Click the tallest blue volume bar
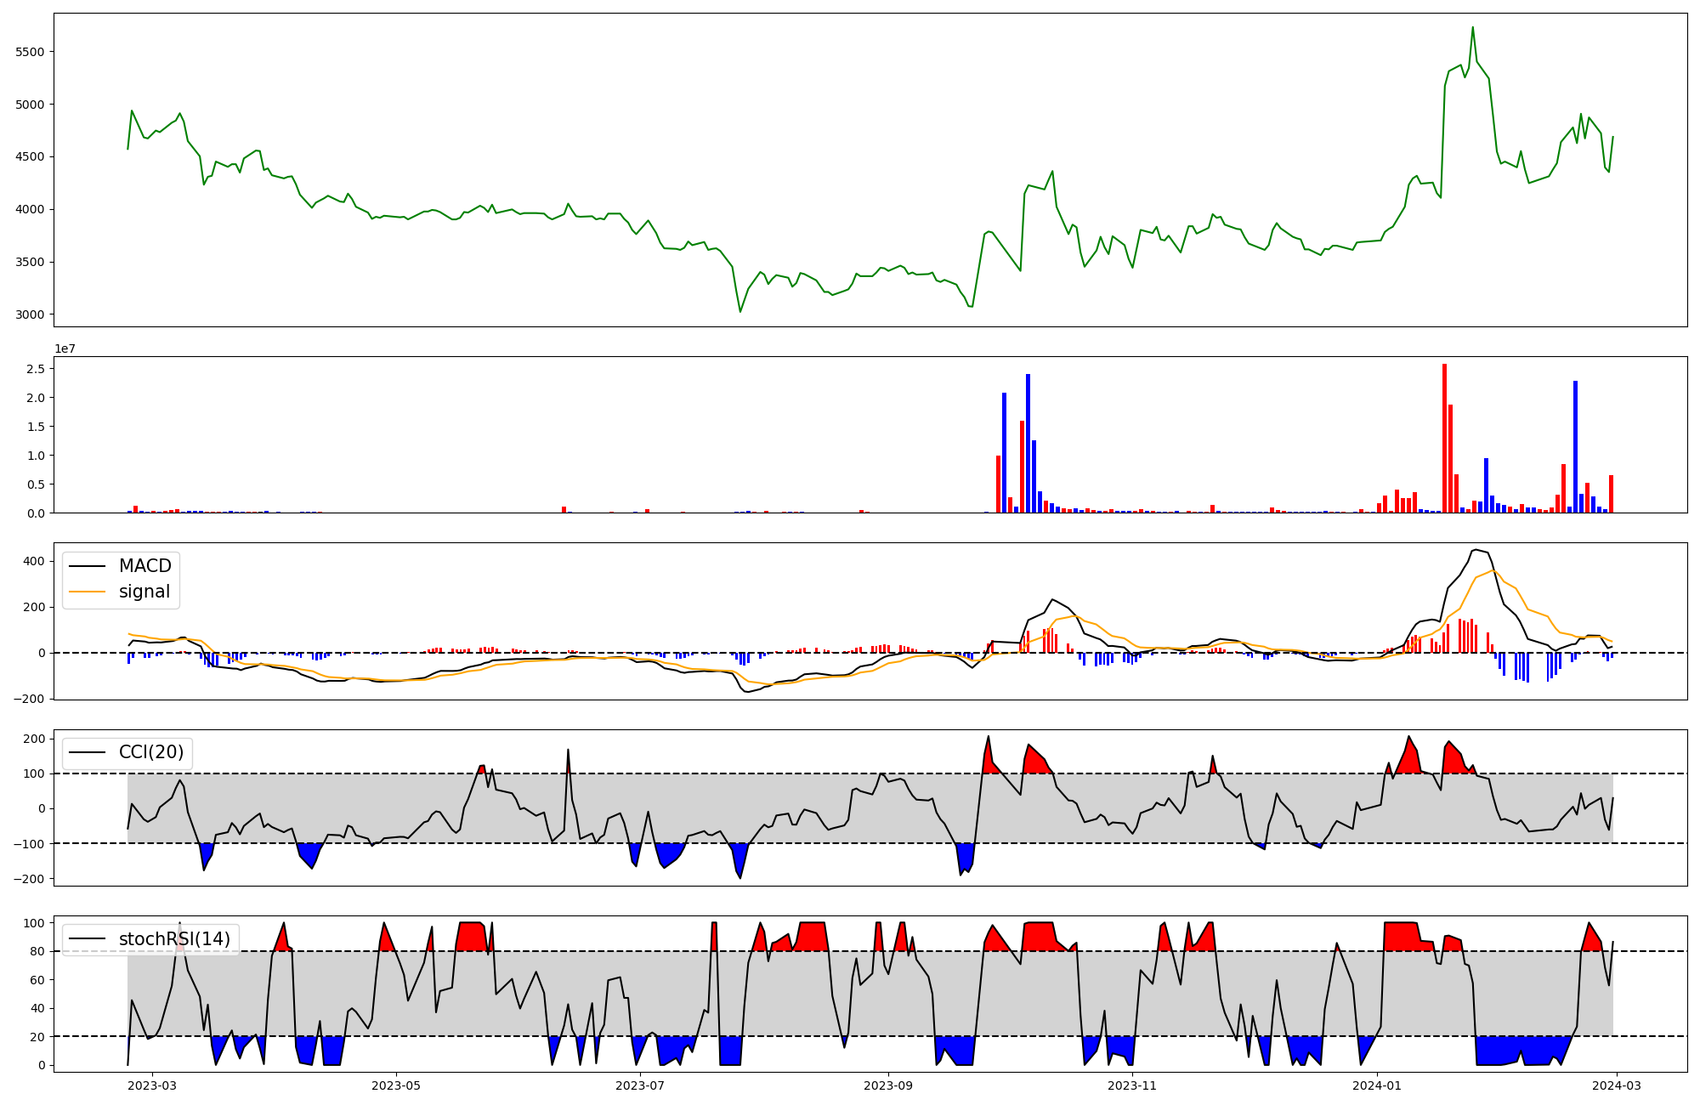The height and width of the screenshot is (1105, 1700). pos(1028,443)
